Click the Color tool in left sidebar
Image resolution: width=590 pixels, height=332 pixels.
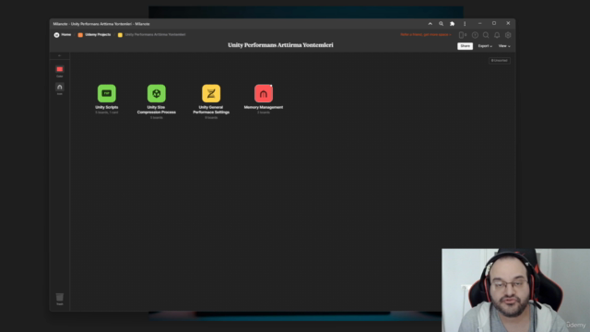pos(59,71)
